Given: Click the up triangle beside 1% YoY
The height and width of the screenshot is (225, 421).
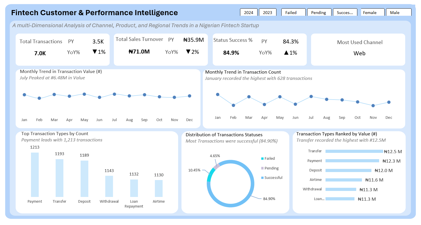Looking at the screenshot, I should coord(286,53).
